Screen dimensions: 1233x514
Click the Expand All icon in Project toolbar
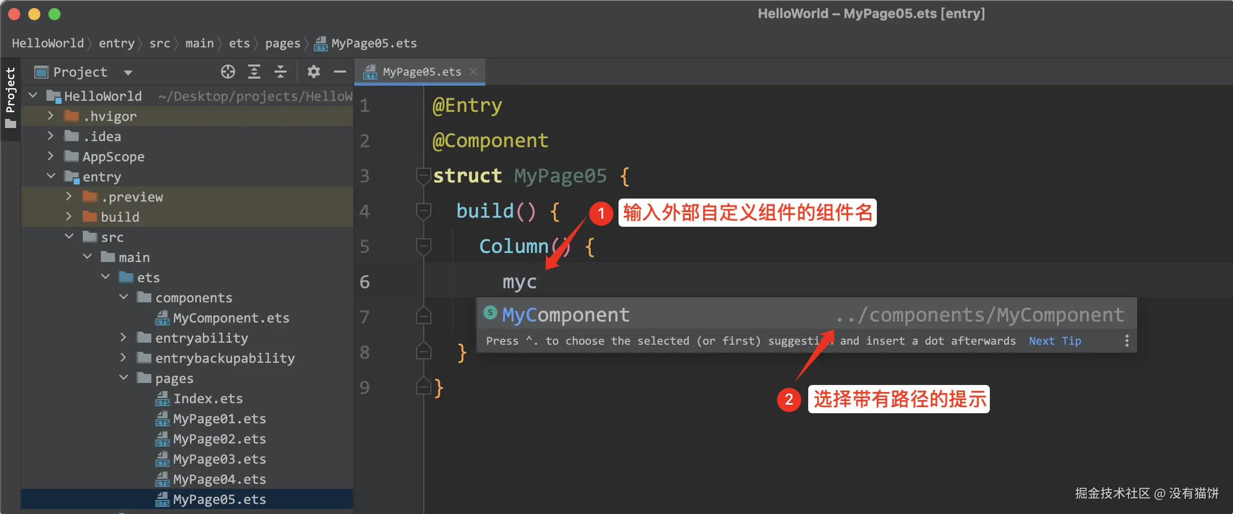pyautogui.click(x=254, y=72)
